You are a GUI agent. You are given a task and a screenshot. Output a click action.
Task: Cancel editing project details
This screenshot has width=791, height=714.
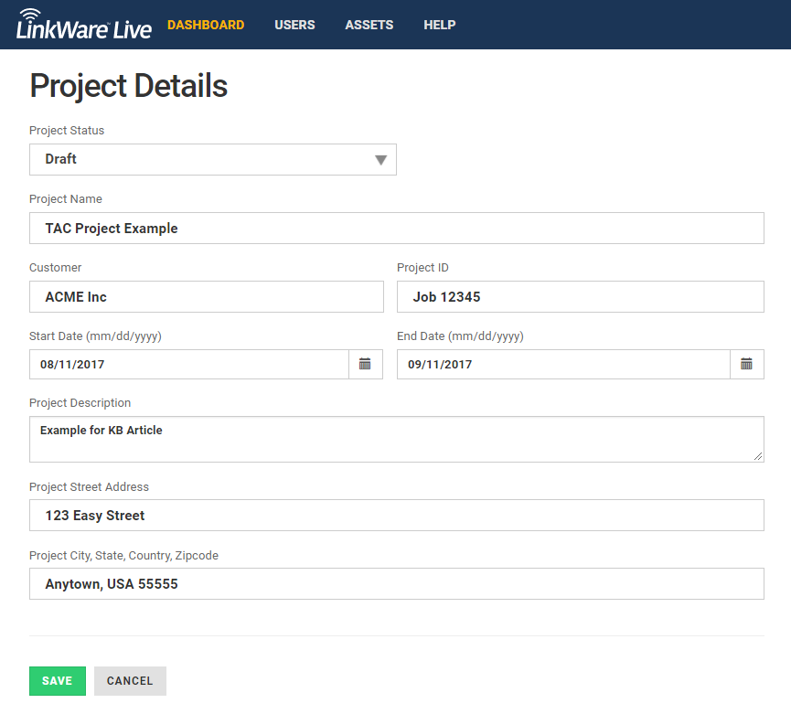[130, 681]
